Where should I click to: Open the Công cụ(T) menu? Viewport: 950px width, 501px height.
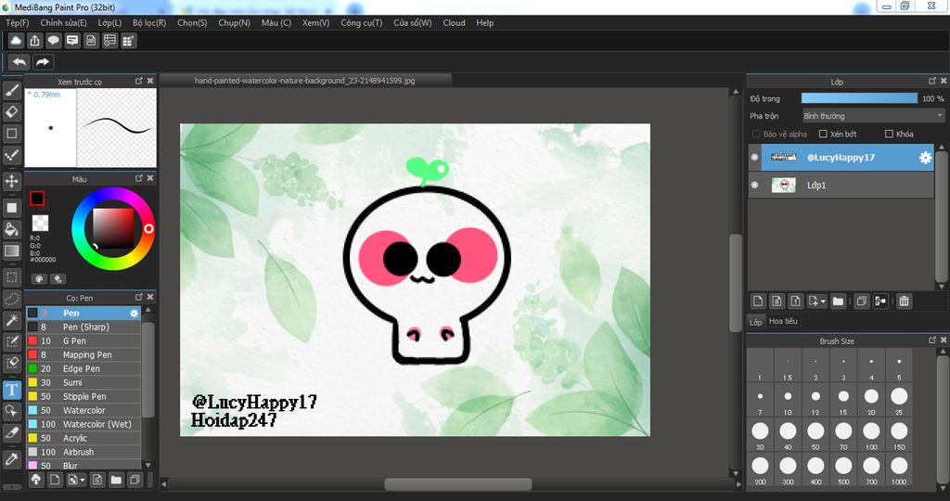[x=362, y=23]
